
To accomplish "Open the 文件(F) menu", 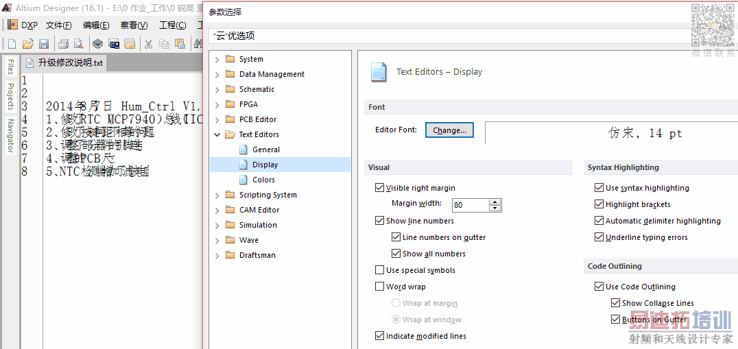I will [59, 25].
